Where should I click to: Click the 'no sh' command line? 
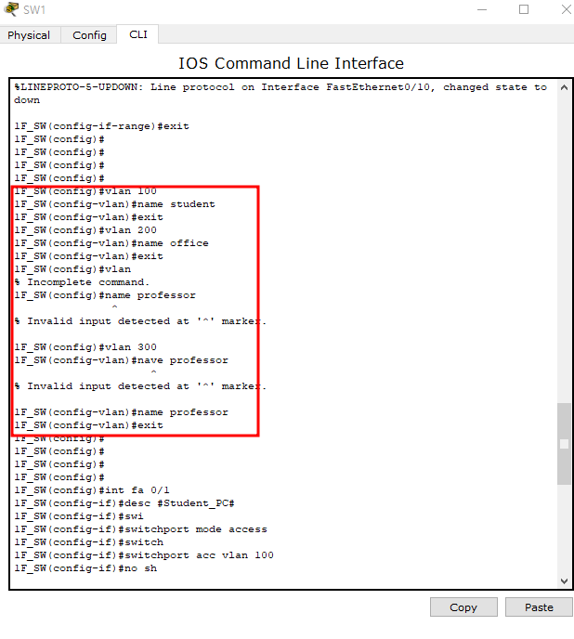(85, 568)
